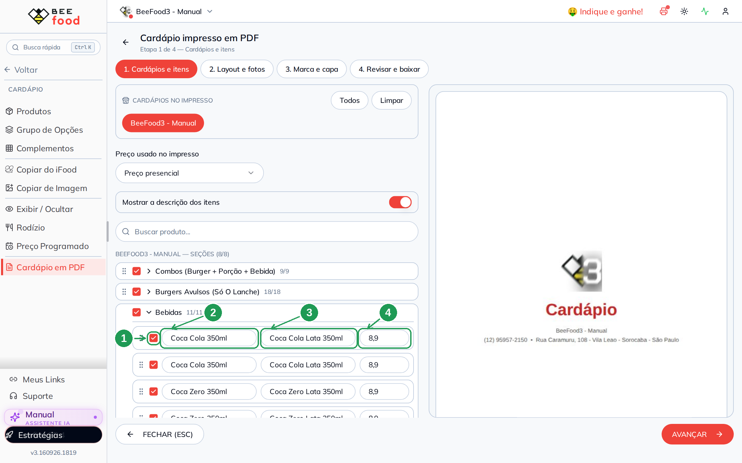Expand the Burgers Avulsos section chevron
Viewport: 742px width, 463px height.
[x=149, y=292]
